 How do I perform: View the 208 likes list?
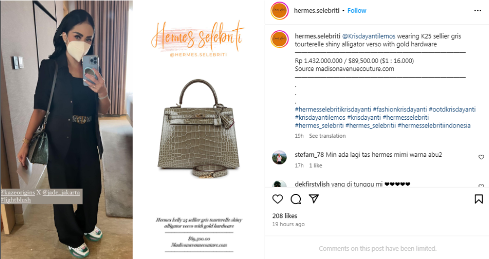(x=285, y=216)
